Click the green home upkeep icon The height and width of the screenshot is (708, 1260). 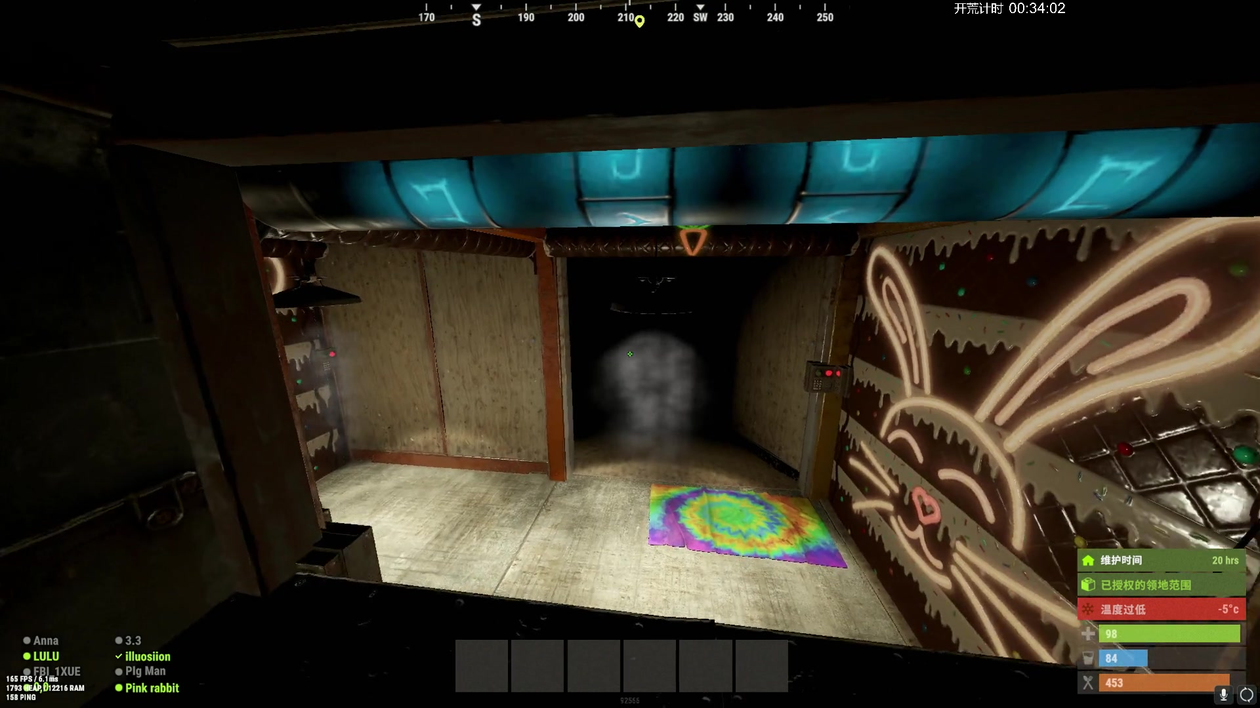click(1088, 560)
